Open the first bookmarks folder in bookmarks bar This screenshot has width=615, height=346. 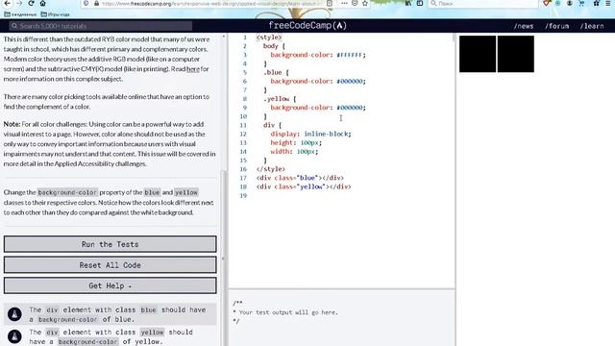20,14
